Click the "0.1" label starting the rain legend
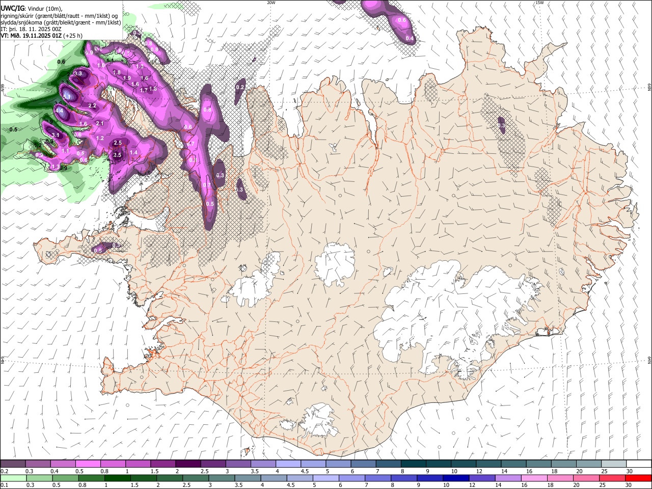Viewport: 652px width, 489px height. pyautogui.click(x=4, y=485)
